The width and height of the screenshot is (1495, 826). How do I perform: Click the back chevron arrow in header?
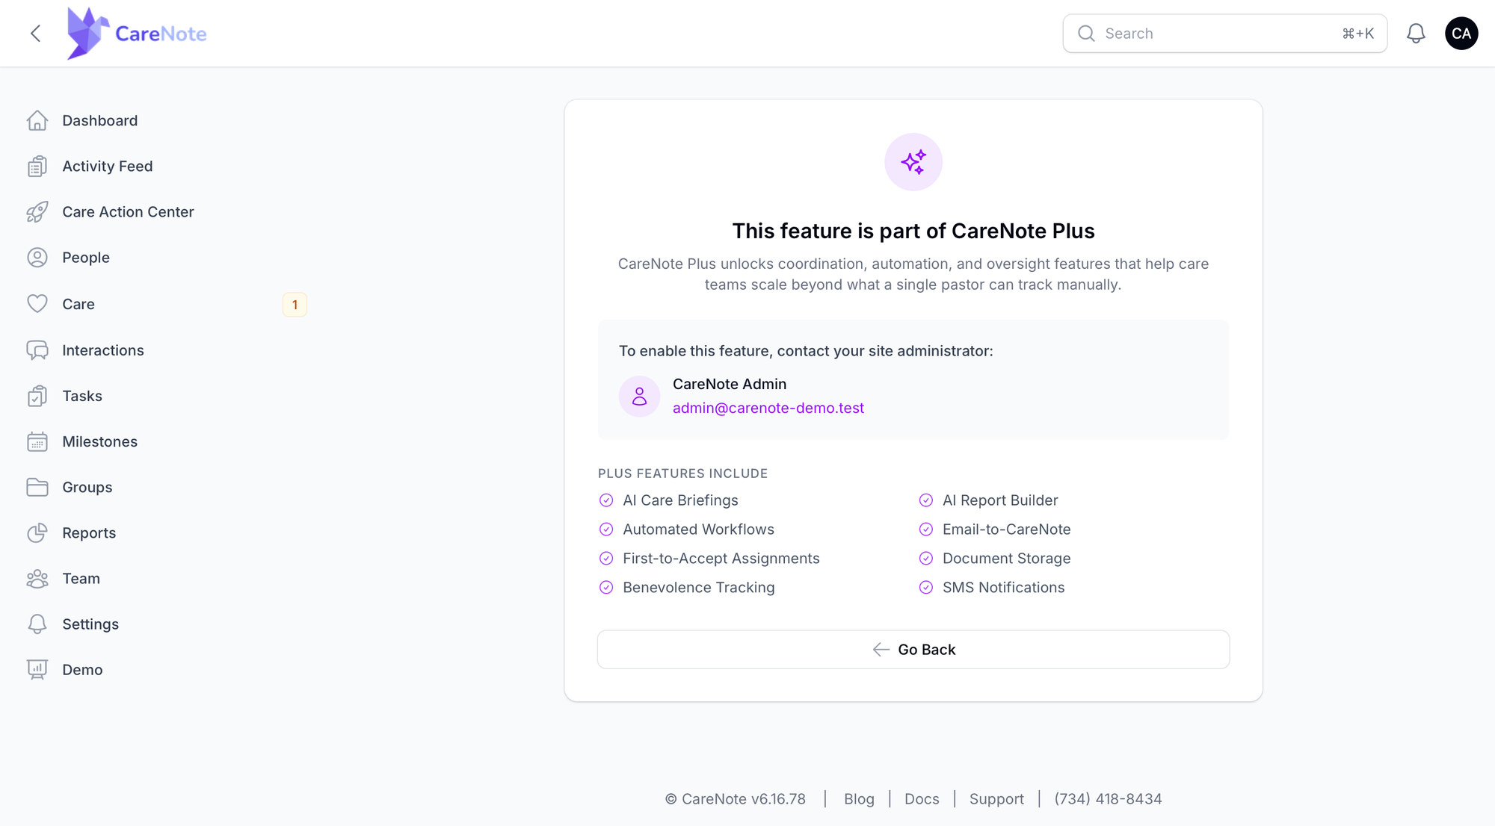pyautogui.click(x=35, y=34)
